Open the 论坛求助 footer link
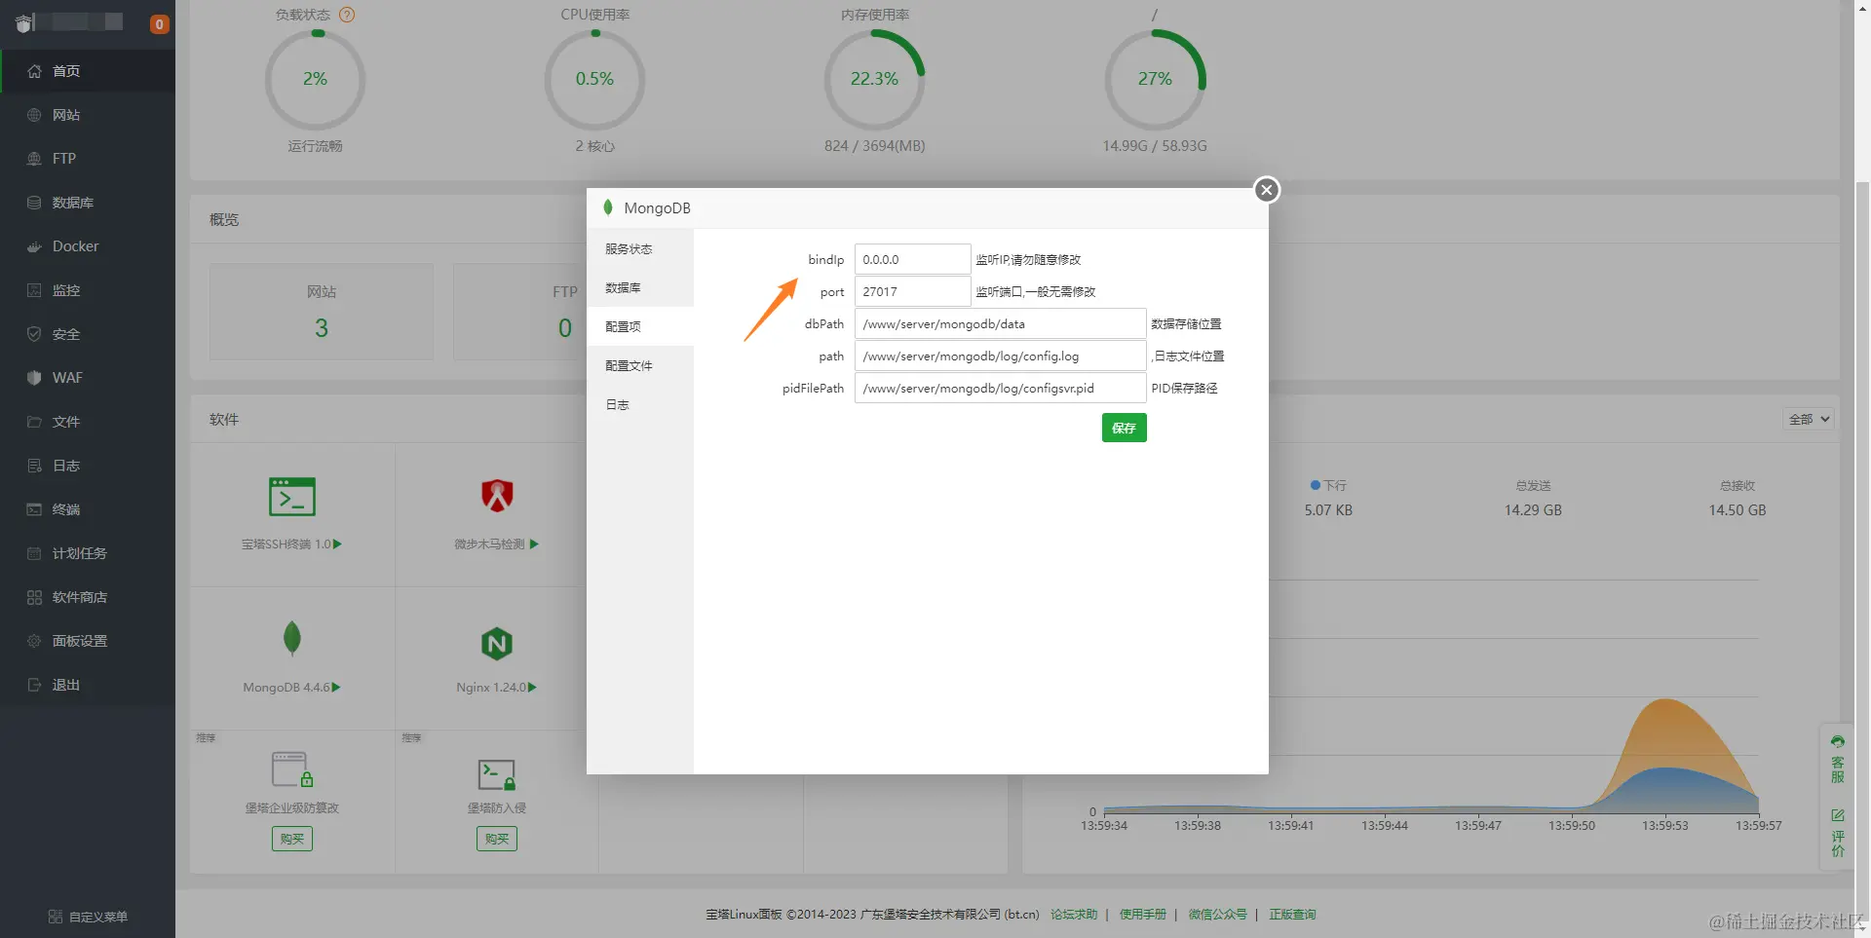This screenshot has width=1871, height=938. (x=1074, y=915)
